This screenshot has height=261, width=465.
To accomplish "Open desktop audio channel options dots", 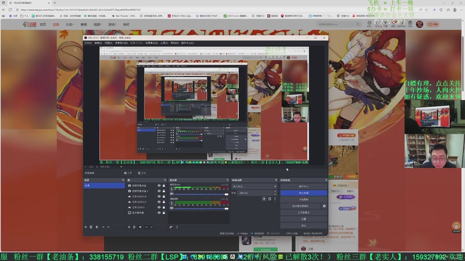I will click(171, 204).
